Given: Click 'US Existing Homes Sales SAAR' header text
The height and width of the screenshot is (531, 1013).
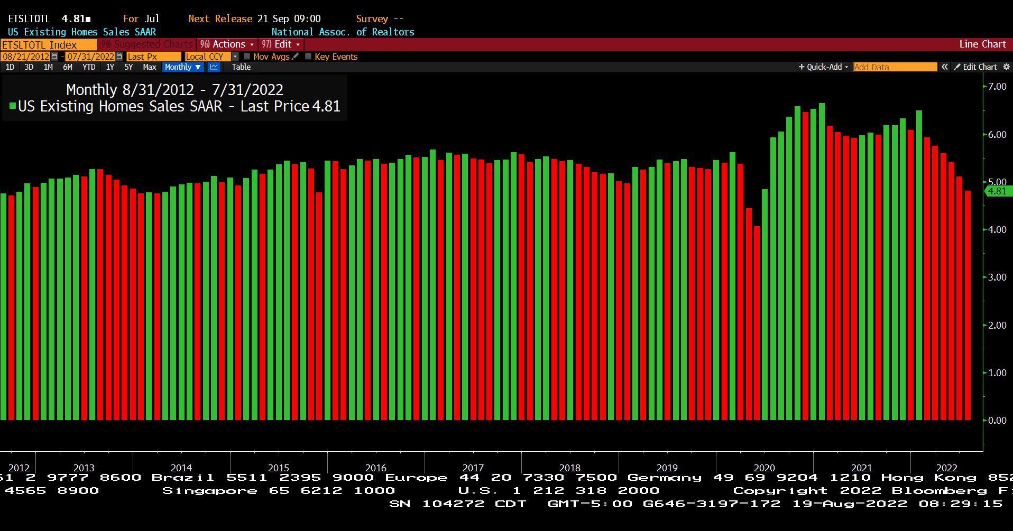Looking at the screenshot, I should pyautogui.click(x=82, y=32).
